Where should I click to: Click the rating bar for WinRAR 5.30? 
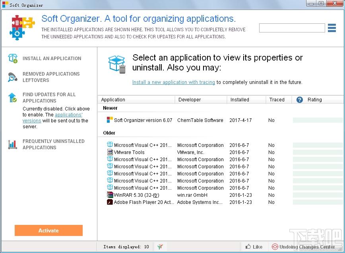[x=318, y=195]
